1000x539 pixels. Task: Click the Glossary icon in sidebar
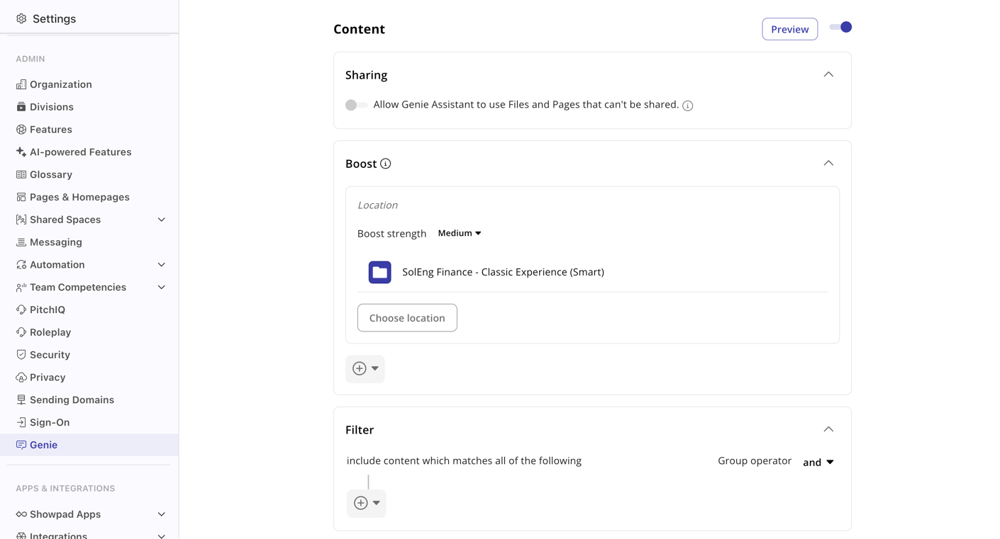(x=21, y=175)
